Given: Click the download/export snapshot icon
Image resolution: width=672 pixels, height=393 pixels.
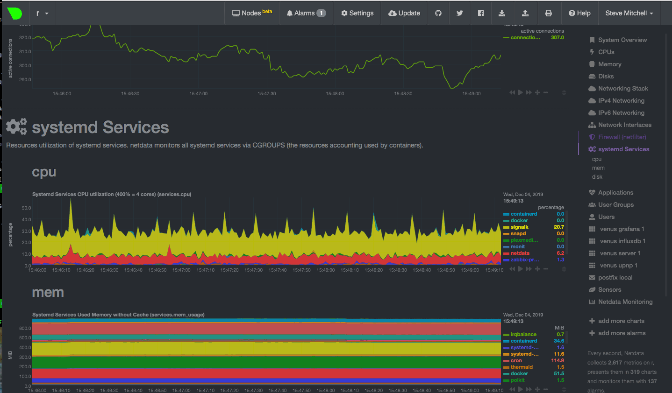Looking at the screenshot, I should [502, 13].
